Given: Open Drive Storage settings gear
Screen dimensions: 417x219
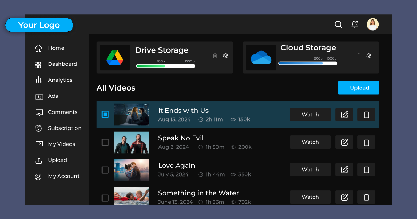Looking at the screenshot, I should (226, 56).
